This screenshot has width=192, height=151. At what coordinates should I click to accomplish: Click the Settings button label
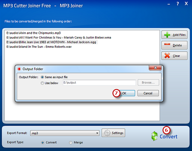coord(118,133)
